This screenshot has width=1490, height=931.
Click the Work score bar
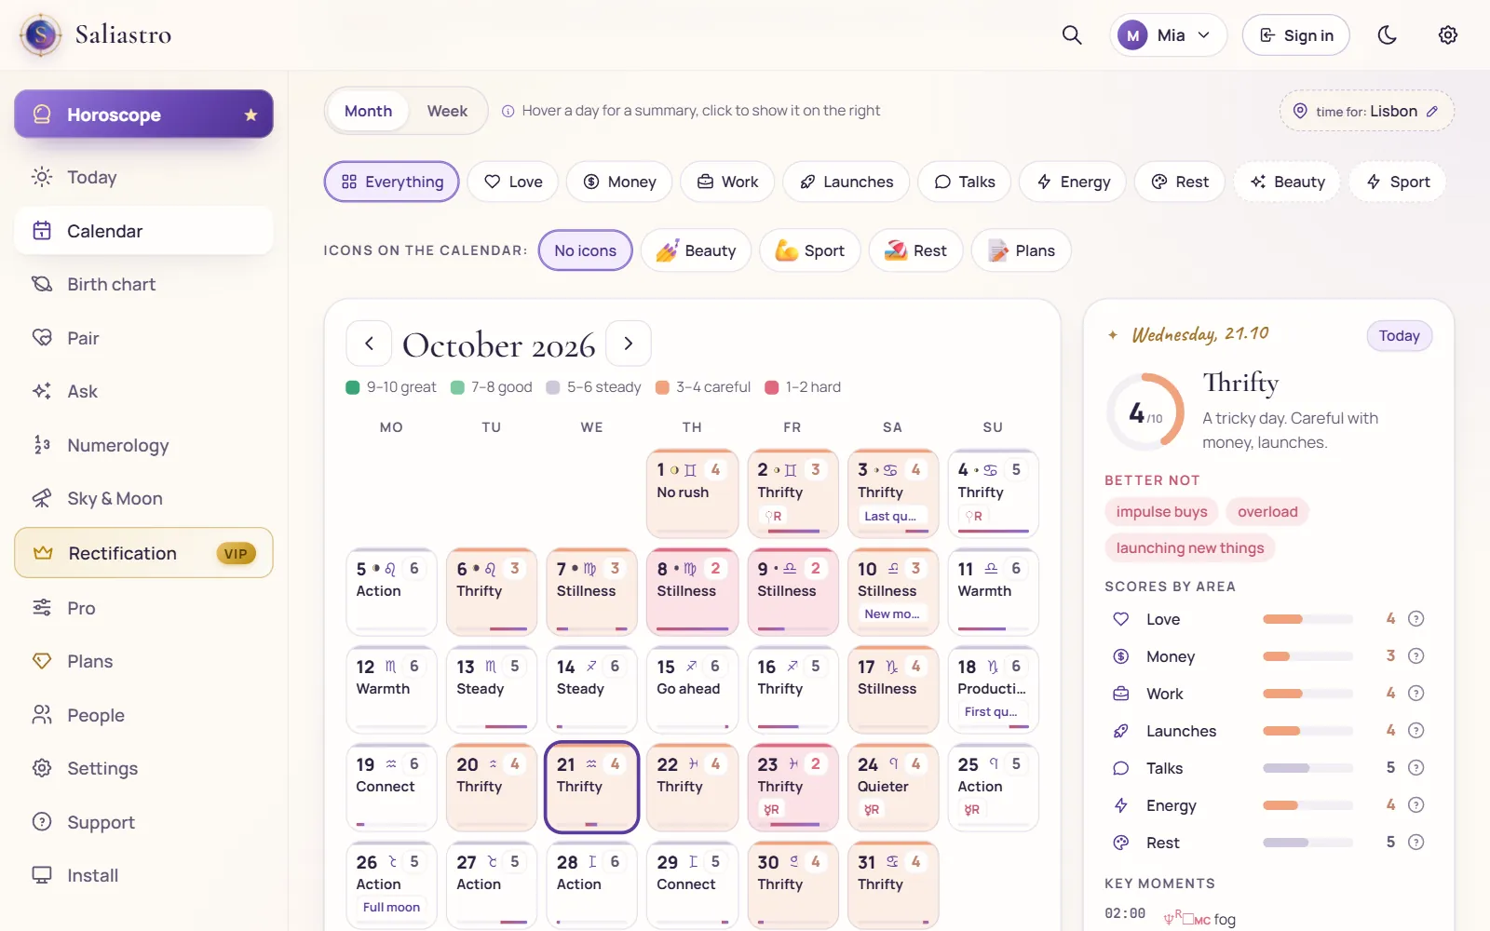tap(1307, 694)
